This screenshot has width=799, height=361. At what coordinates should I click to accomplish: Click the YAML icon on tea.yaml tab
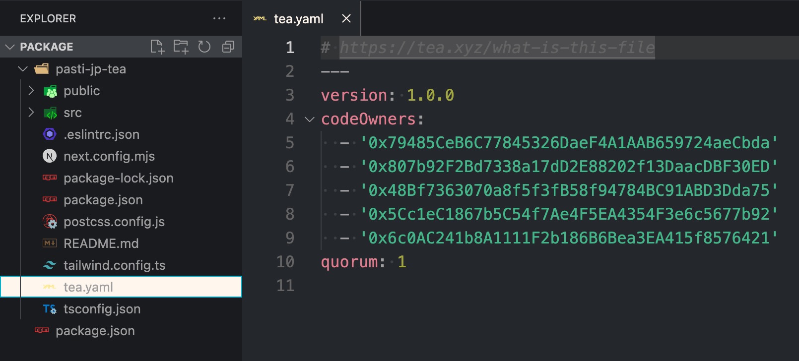(260, 19)
